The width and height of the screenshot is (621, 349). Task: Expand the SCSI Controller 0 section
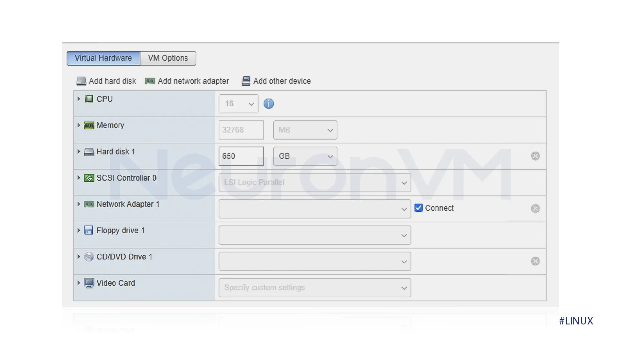(79, 178)
